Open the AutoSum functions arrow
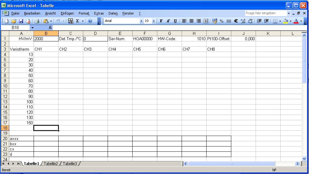This screenshot has width=309, height=174. pos(83,21)
